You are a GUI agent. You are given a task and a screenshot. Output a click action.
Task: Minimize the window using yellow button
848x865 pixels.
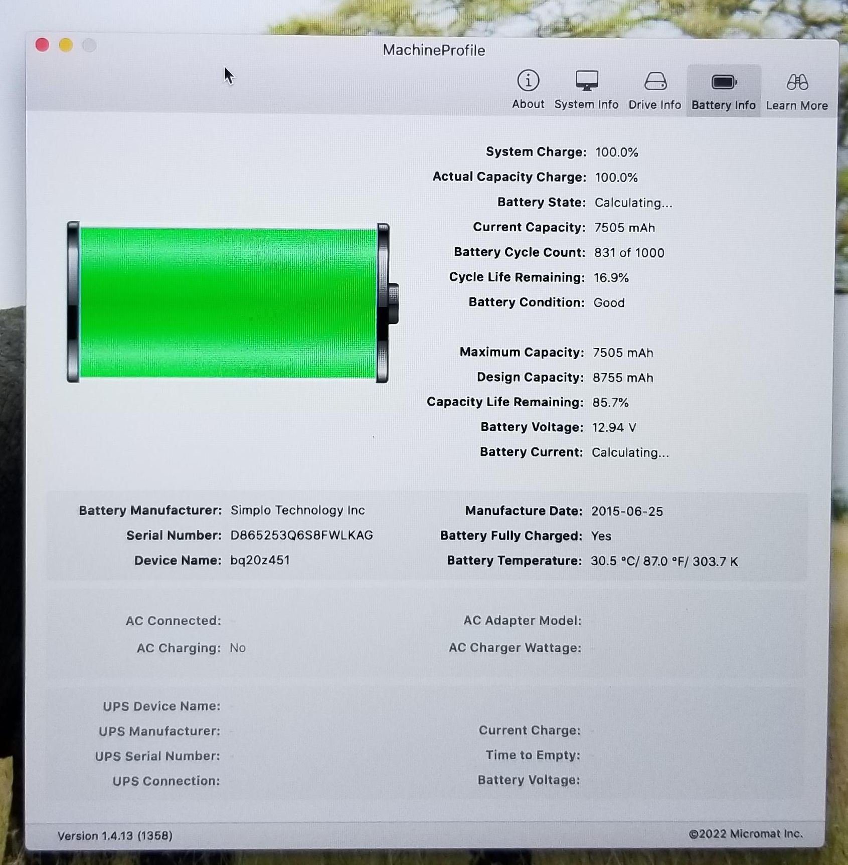pos(66,45)
